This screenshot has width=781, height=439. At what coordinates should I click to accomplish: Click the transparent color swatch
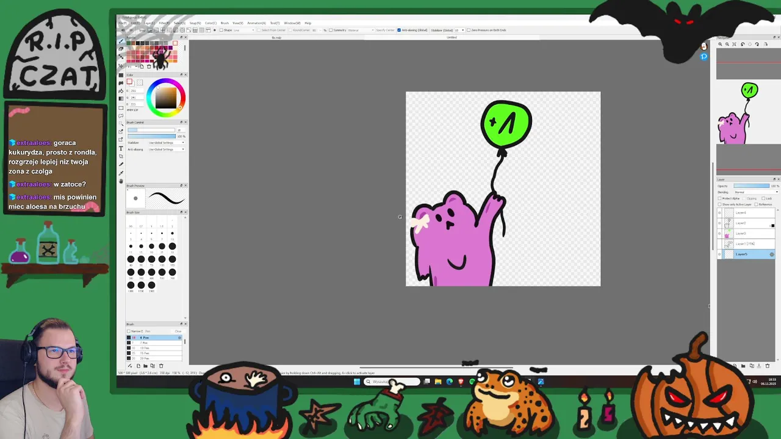tap(140, 82)
